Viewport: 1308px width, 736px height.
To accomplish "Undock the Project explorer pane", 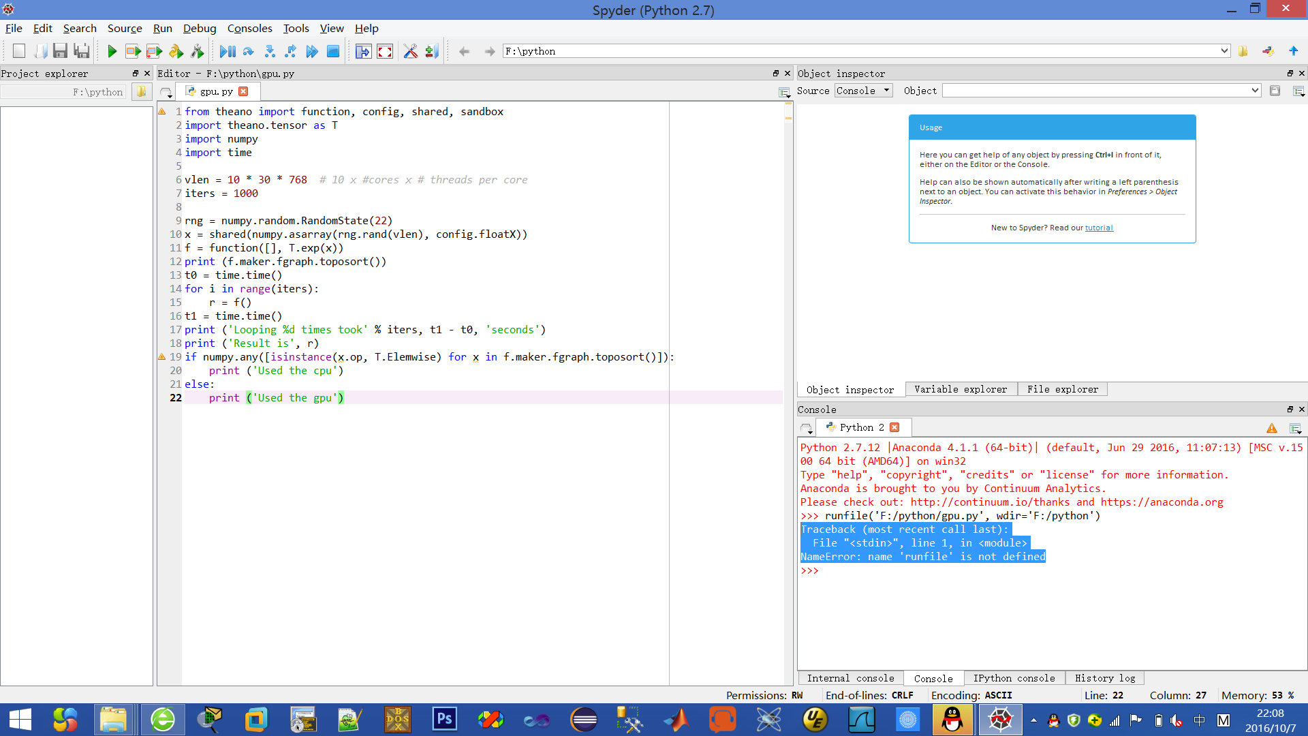I will click(136, 74).
